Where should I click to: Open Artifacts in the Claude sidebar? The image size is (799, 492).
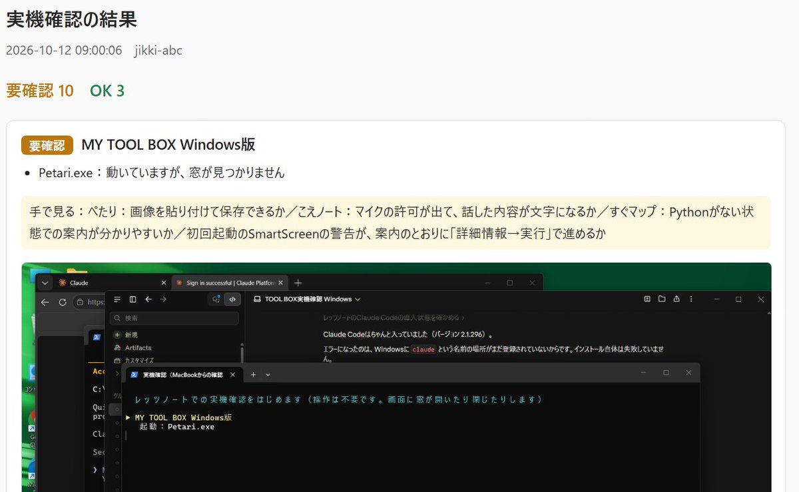tap(132, 348)
